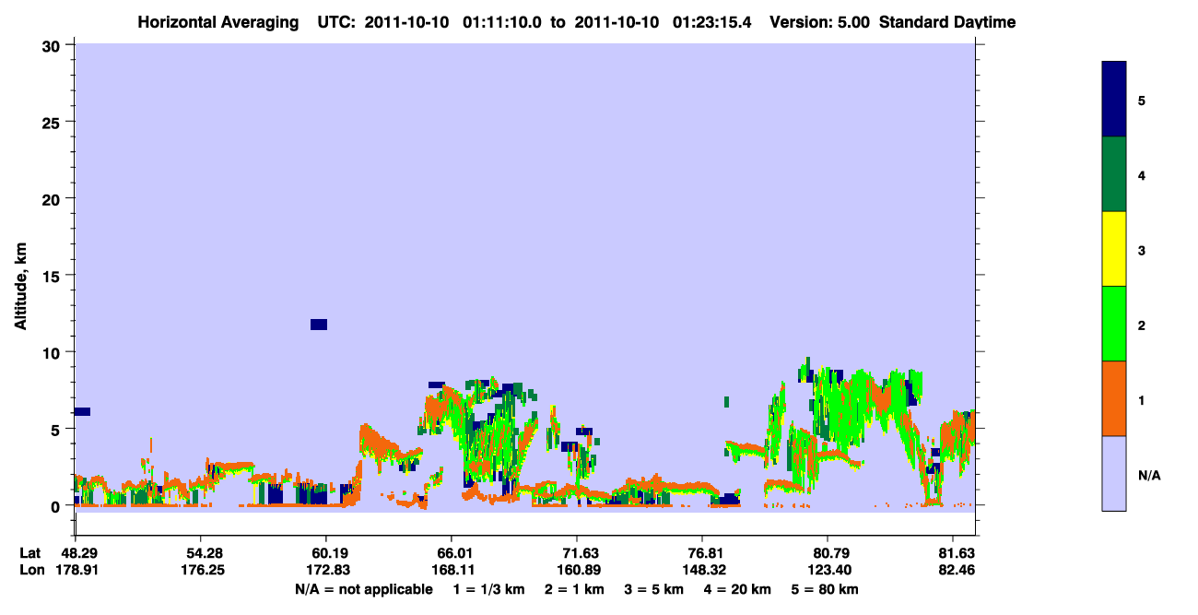Click the orange colorbar segment 1

[x=1114, y=398]
